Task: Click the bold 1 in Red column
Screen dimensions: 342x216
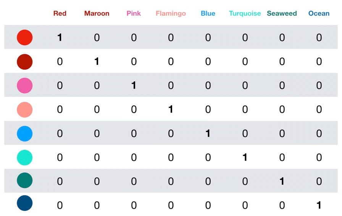Action: pos(60,37)
